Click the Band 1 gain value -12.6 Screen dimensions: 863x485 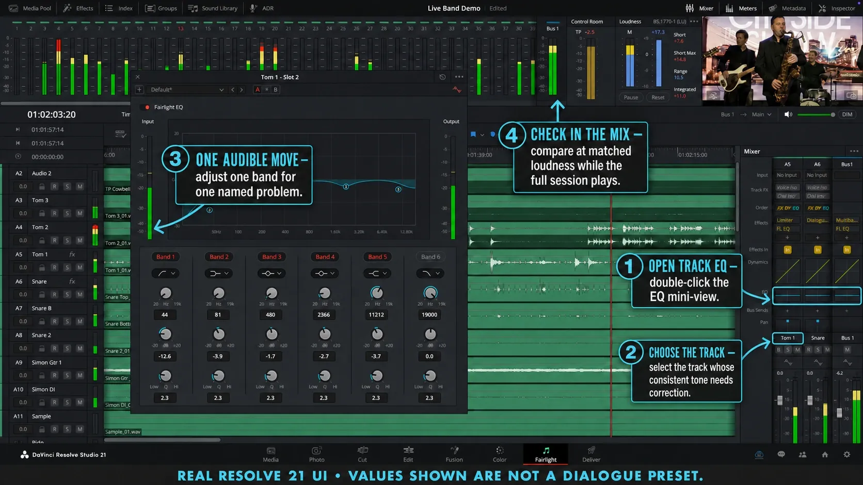[165, 356]
